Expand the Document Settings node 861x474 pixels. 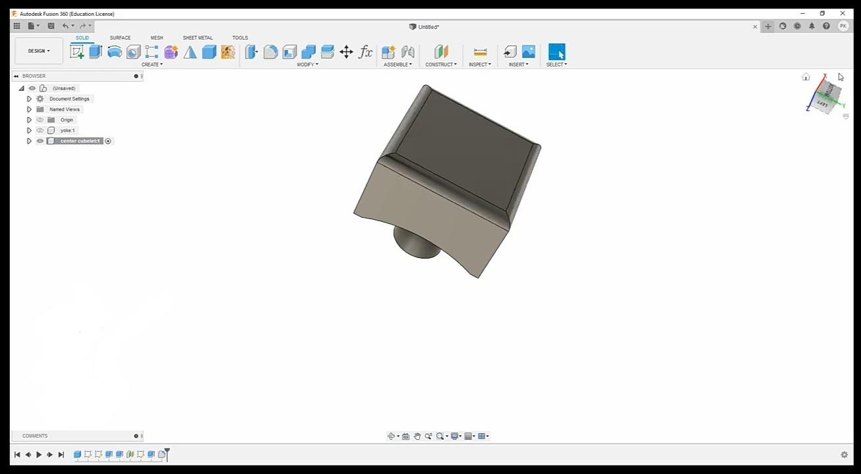tap(29, 99)
